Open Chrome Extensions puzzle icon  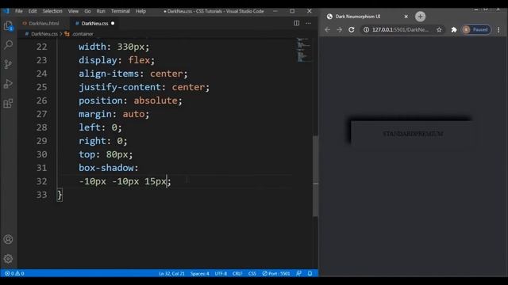(454, 30)
